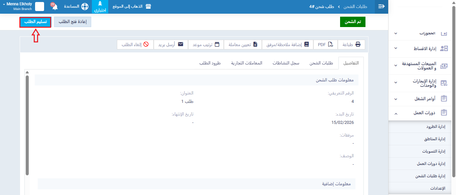Open the help lifebuoy icon
The image size is (456, 195).
click(85, 7)
